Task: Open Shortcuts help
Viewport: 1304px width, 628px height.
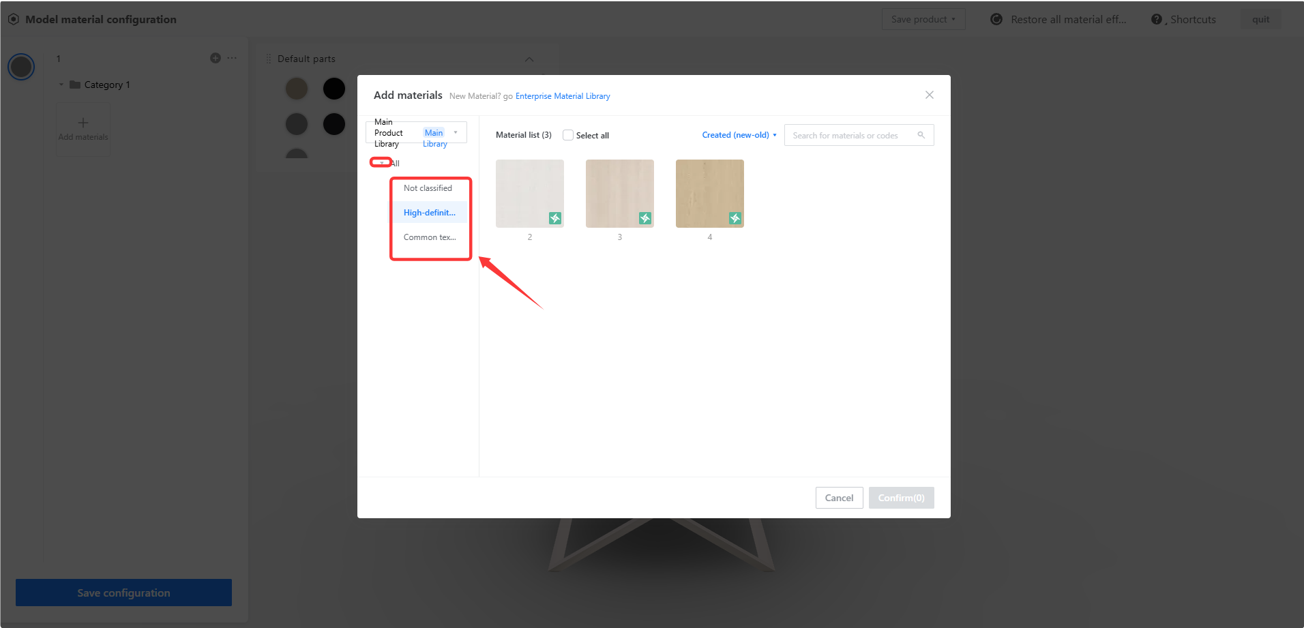Action: [1184, 20]
